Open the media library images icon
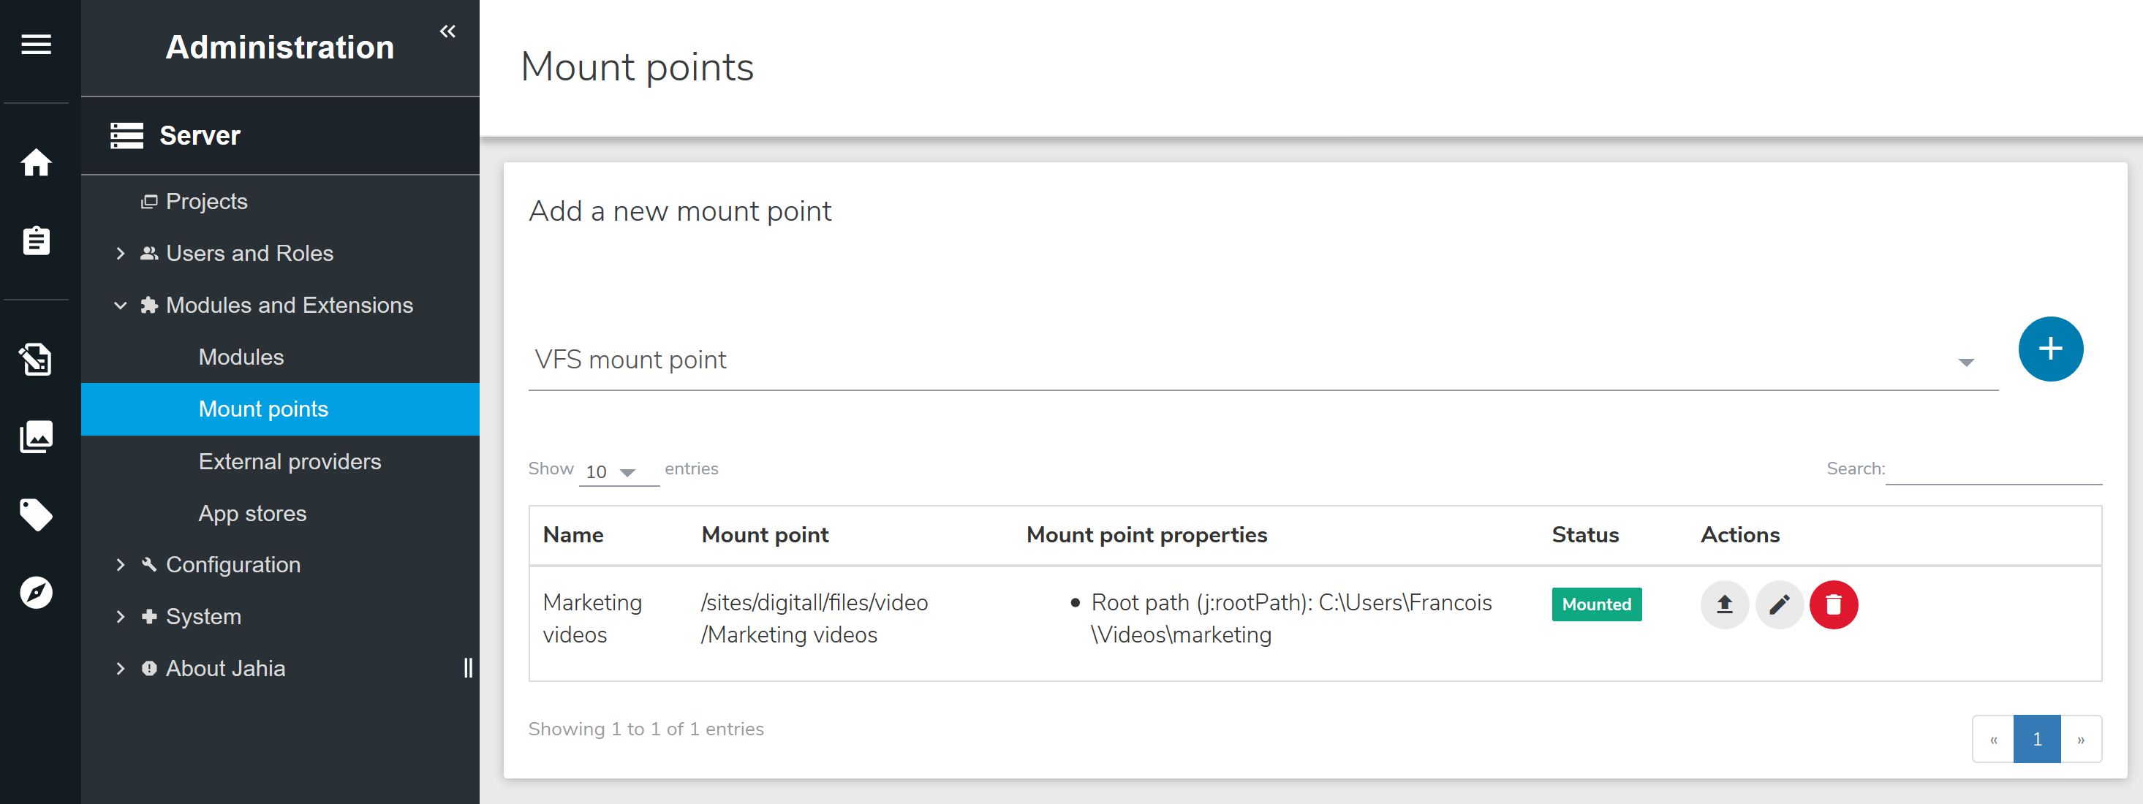 (x=36, y=436)
